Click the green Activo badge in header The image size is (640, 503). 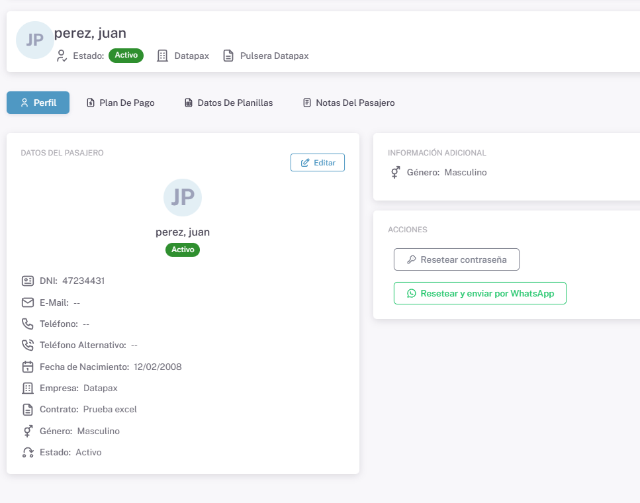tap(126, 56)
